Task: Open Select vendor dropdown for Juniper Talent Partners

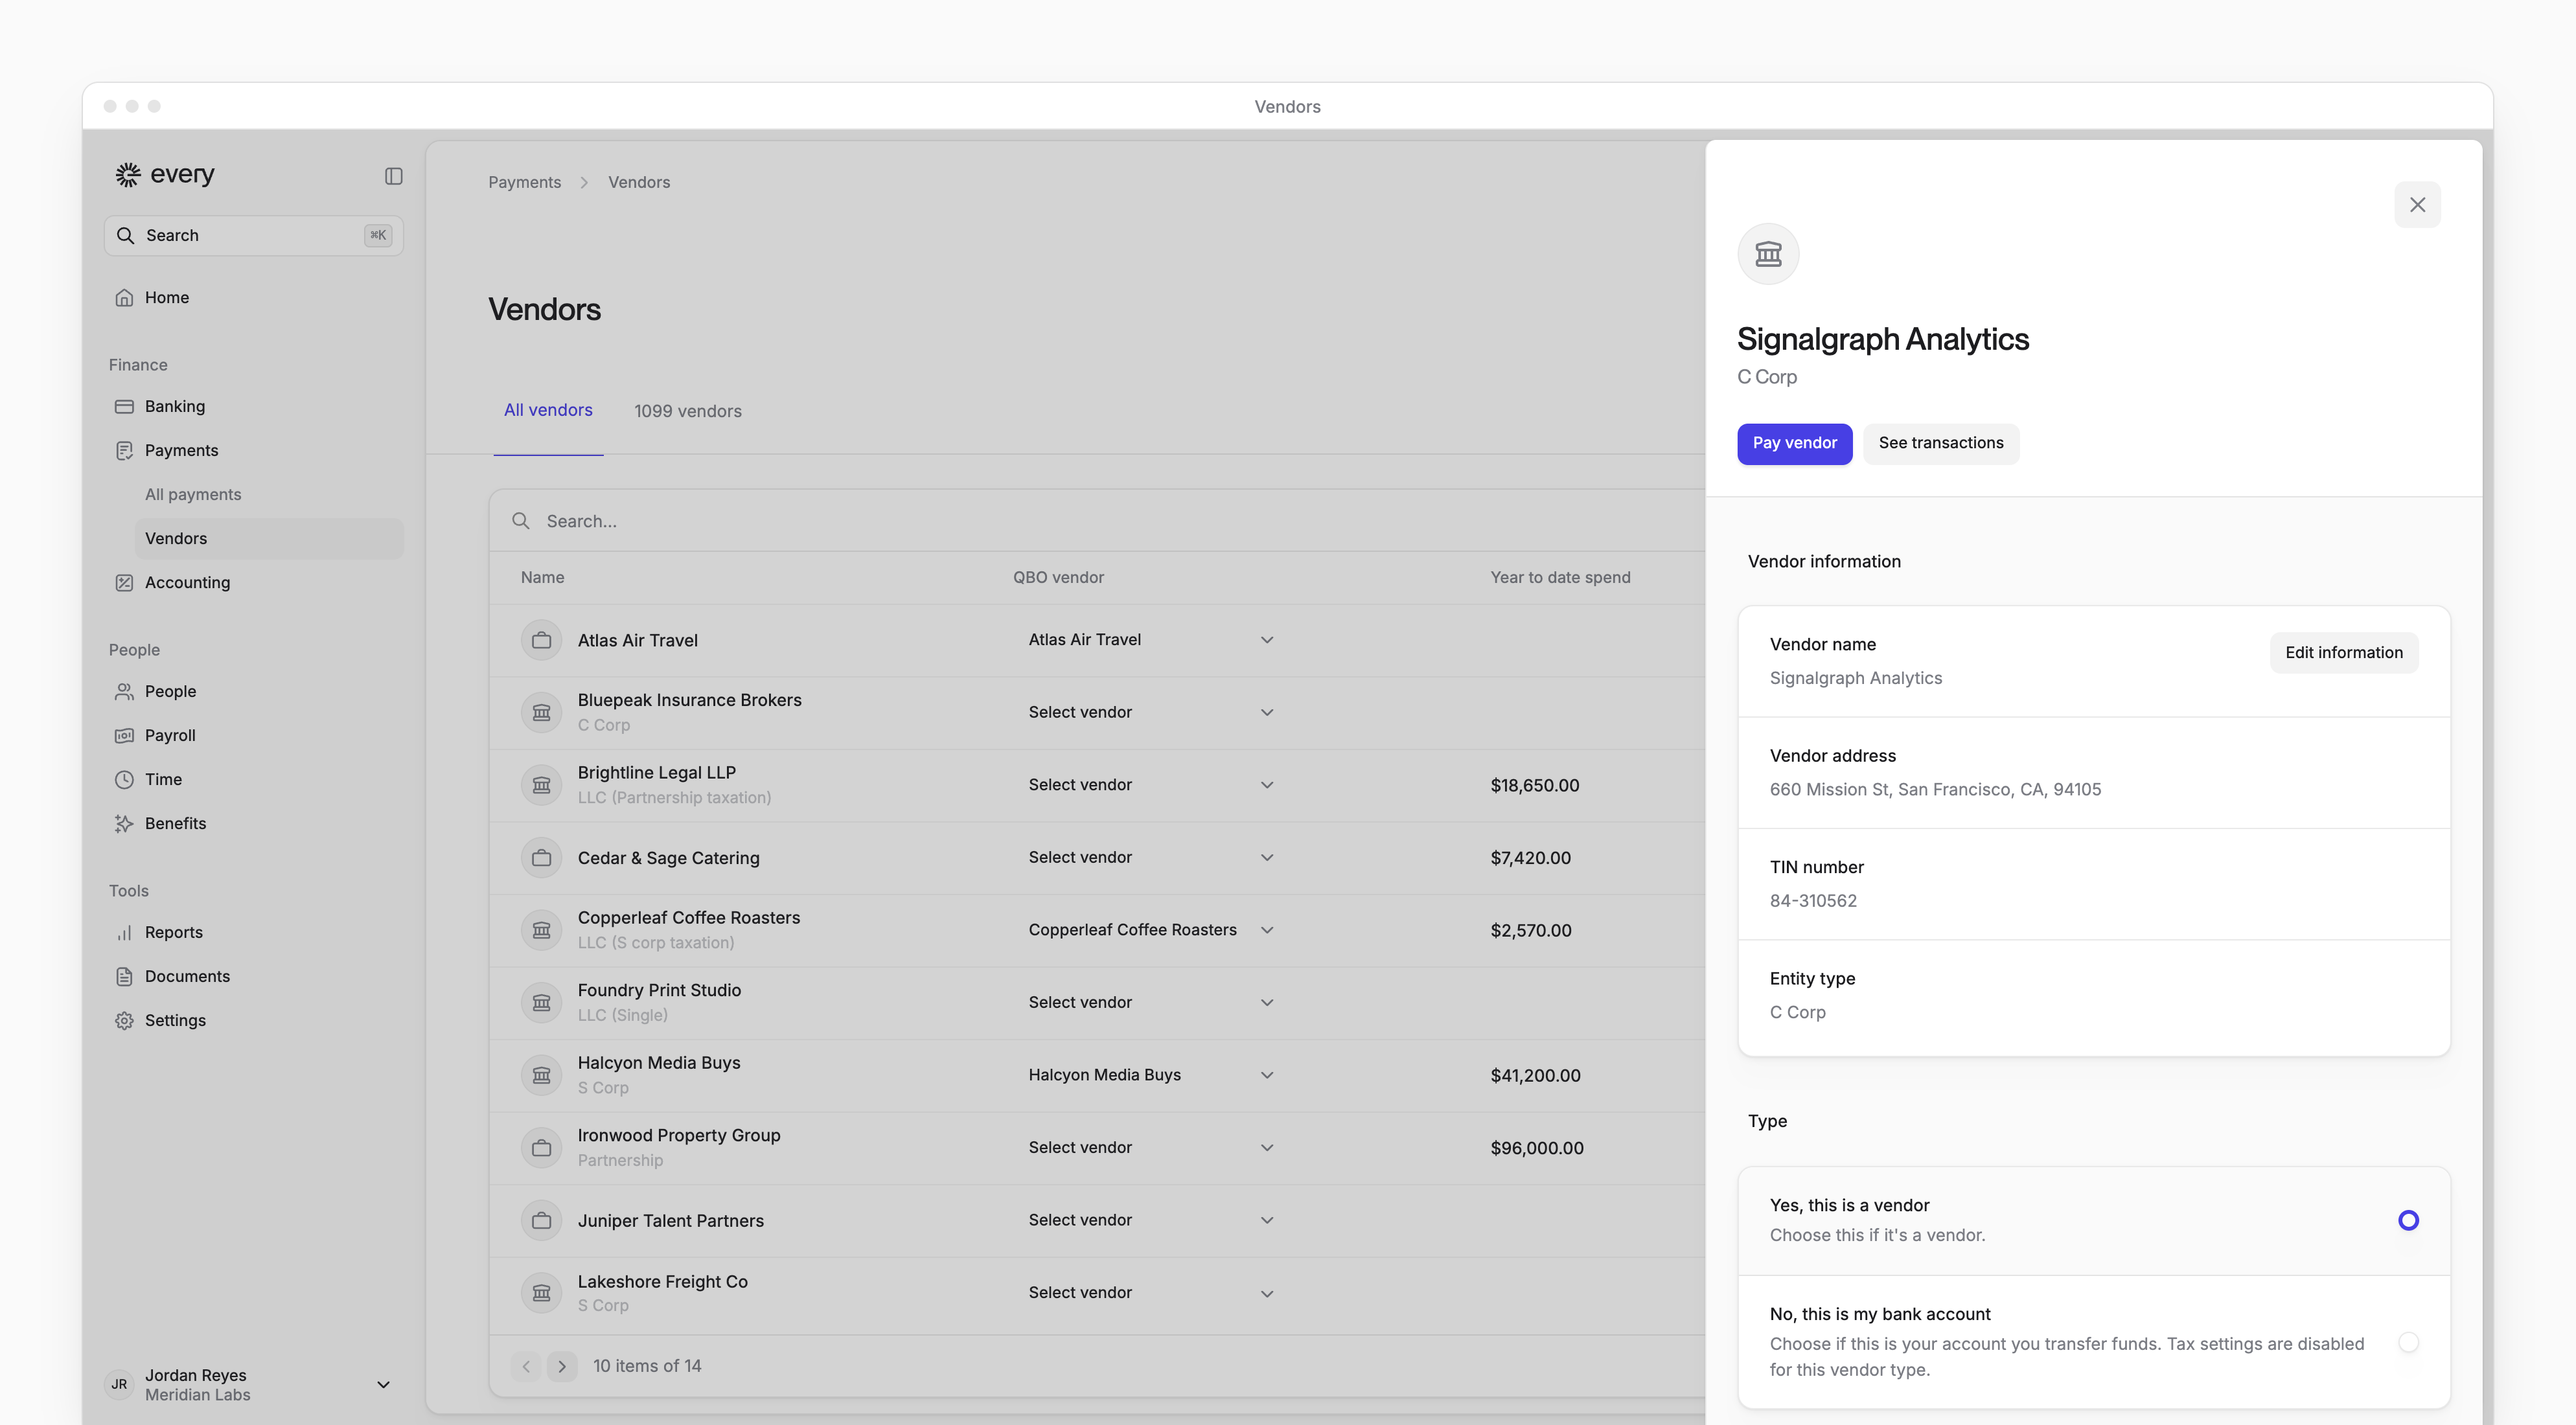Action: pyautogui.click(x=1150, y=1220)
